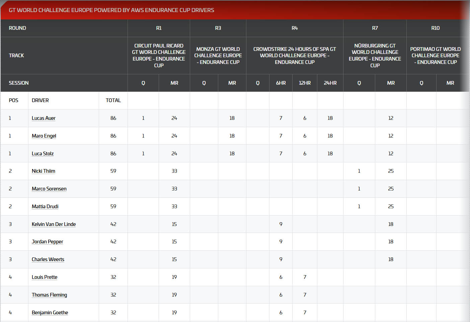Click Louis Prette's 6HR score of 6
Viewport: 470px width, 322px height.
[281, 277]
